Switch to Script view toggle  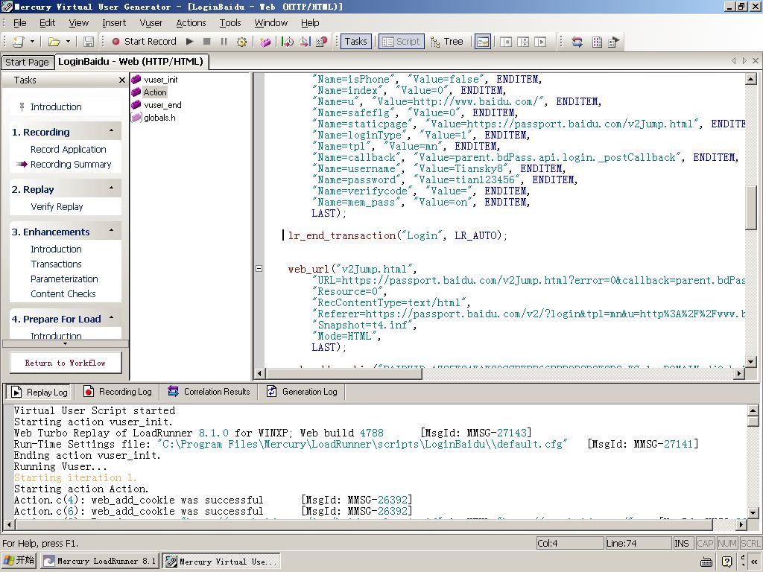401,42
